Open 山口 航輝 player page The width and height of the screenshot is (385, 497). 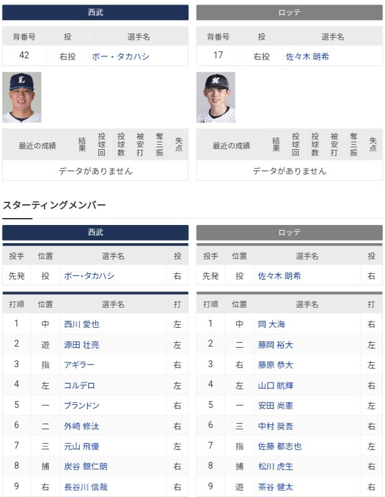275,385
